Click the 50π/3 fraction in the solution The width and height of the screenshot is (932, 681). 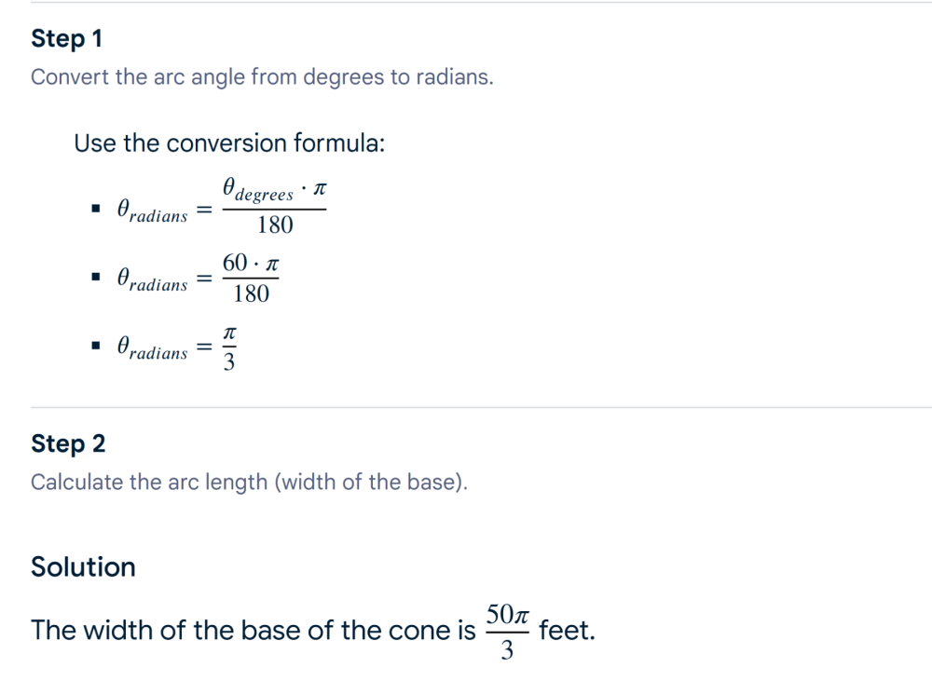click(507, 631)
